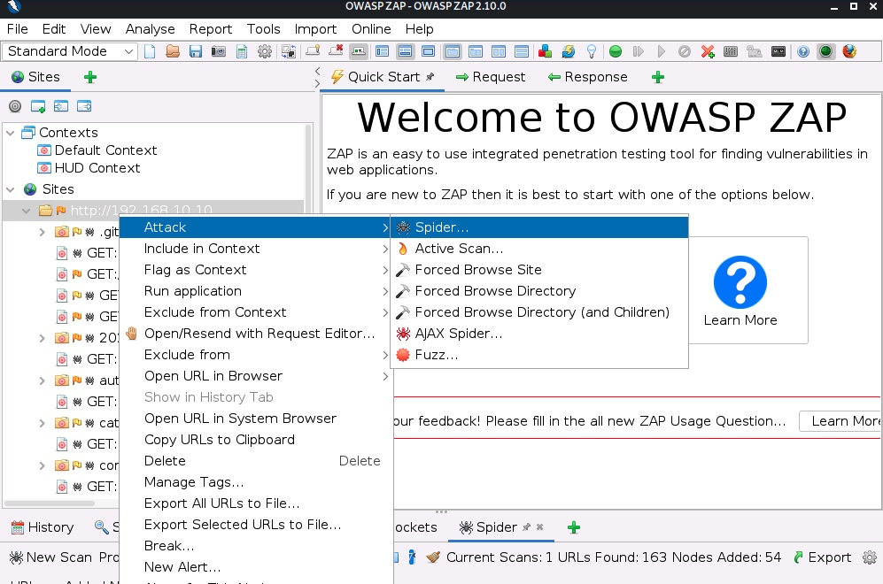Open the Include in Context submenu
This screenshot has height=584, width=883.
coord(256,249)
